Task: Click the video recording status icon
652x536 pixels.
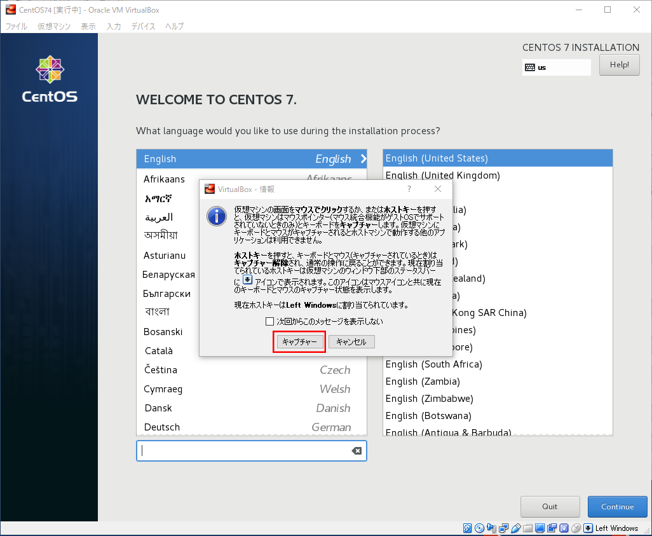Action: 552,528
